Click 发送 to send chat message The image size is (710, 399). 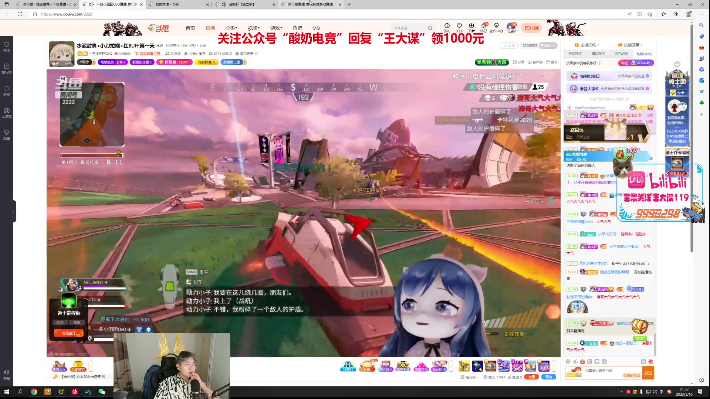click(x=648, y=373)
